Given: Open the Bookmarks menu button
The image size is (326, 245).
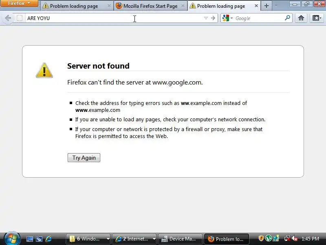Looking at the screenshot, I should 317,18.
